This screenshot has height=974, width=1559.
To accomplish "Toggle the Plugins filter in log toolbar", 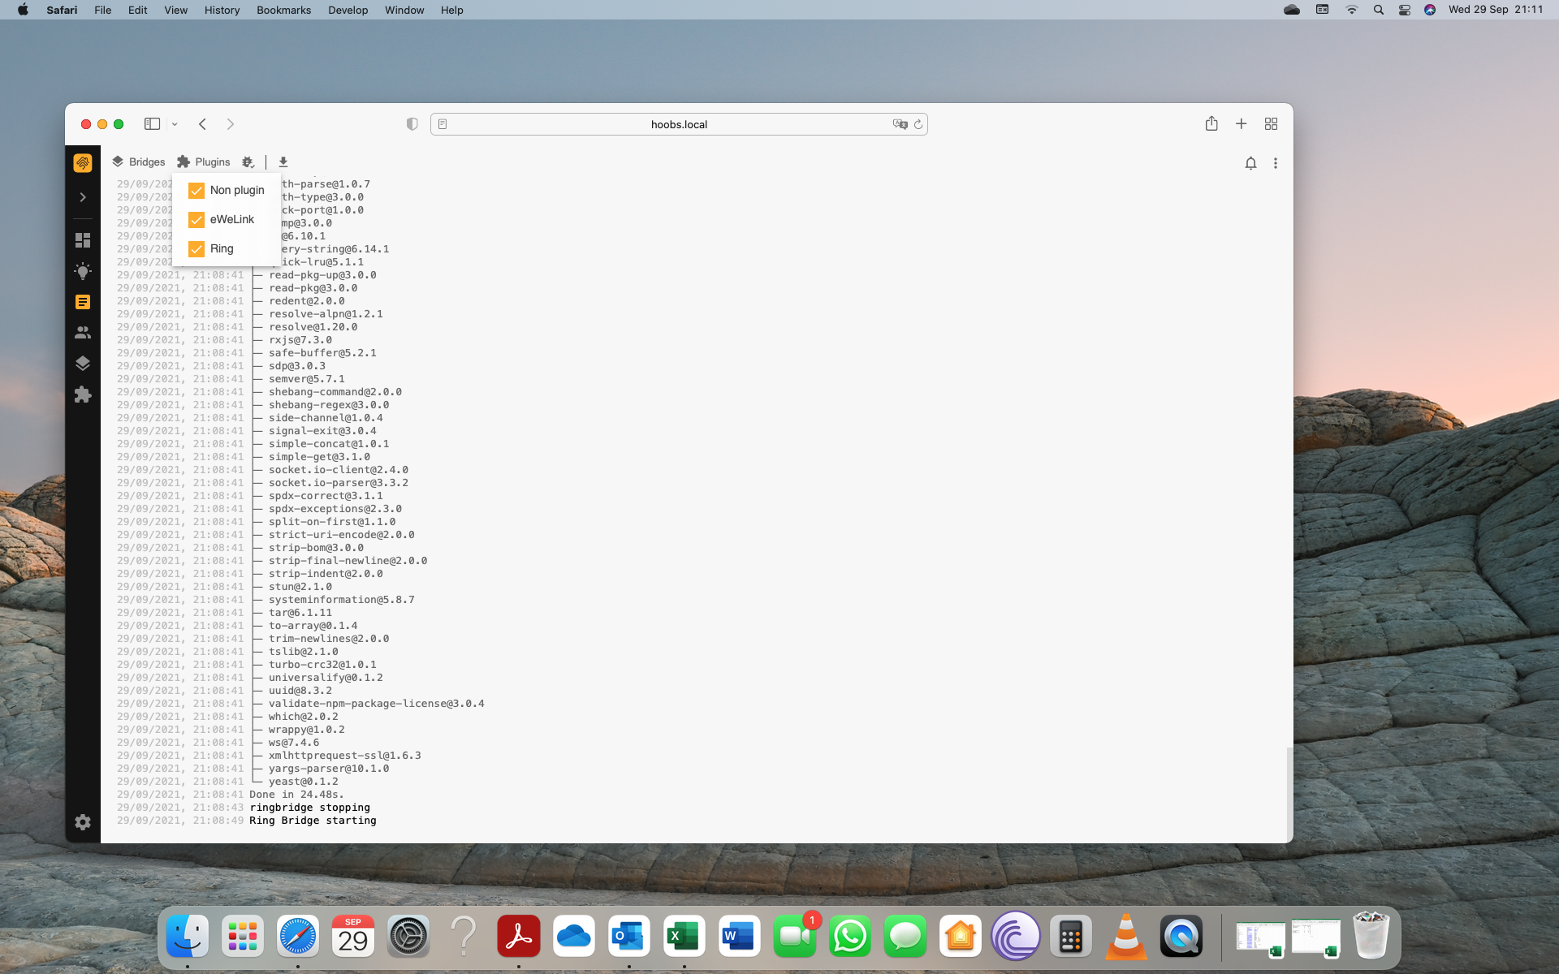I will pos(203,162).
